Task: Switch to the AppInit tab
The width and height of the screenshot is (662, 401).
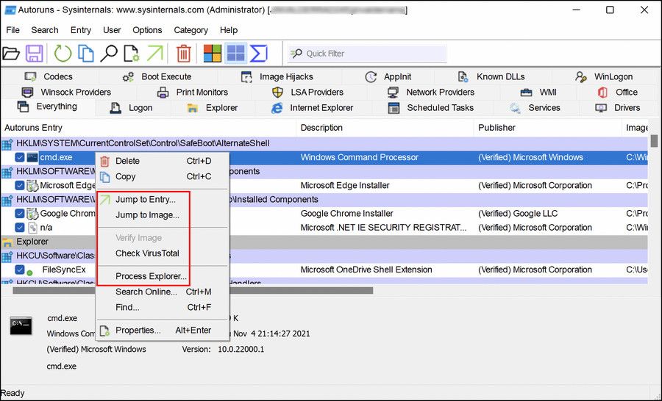Action: pyautogui.click(x=388, y=76)
